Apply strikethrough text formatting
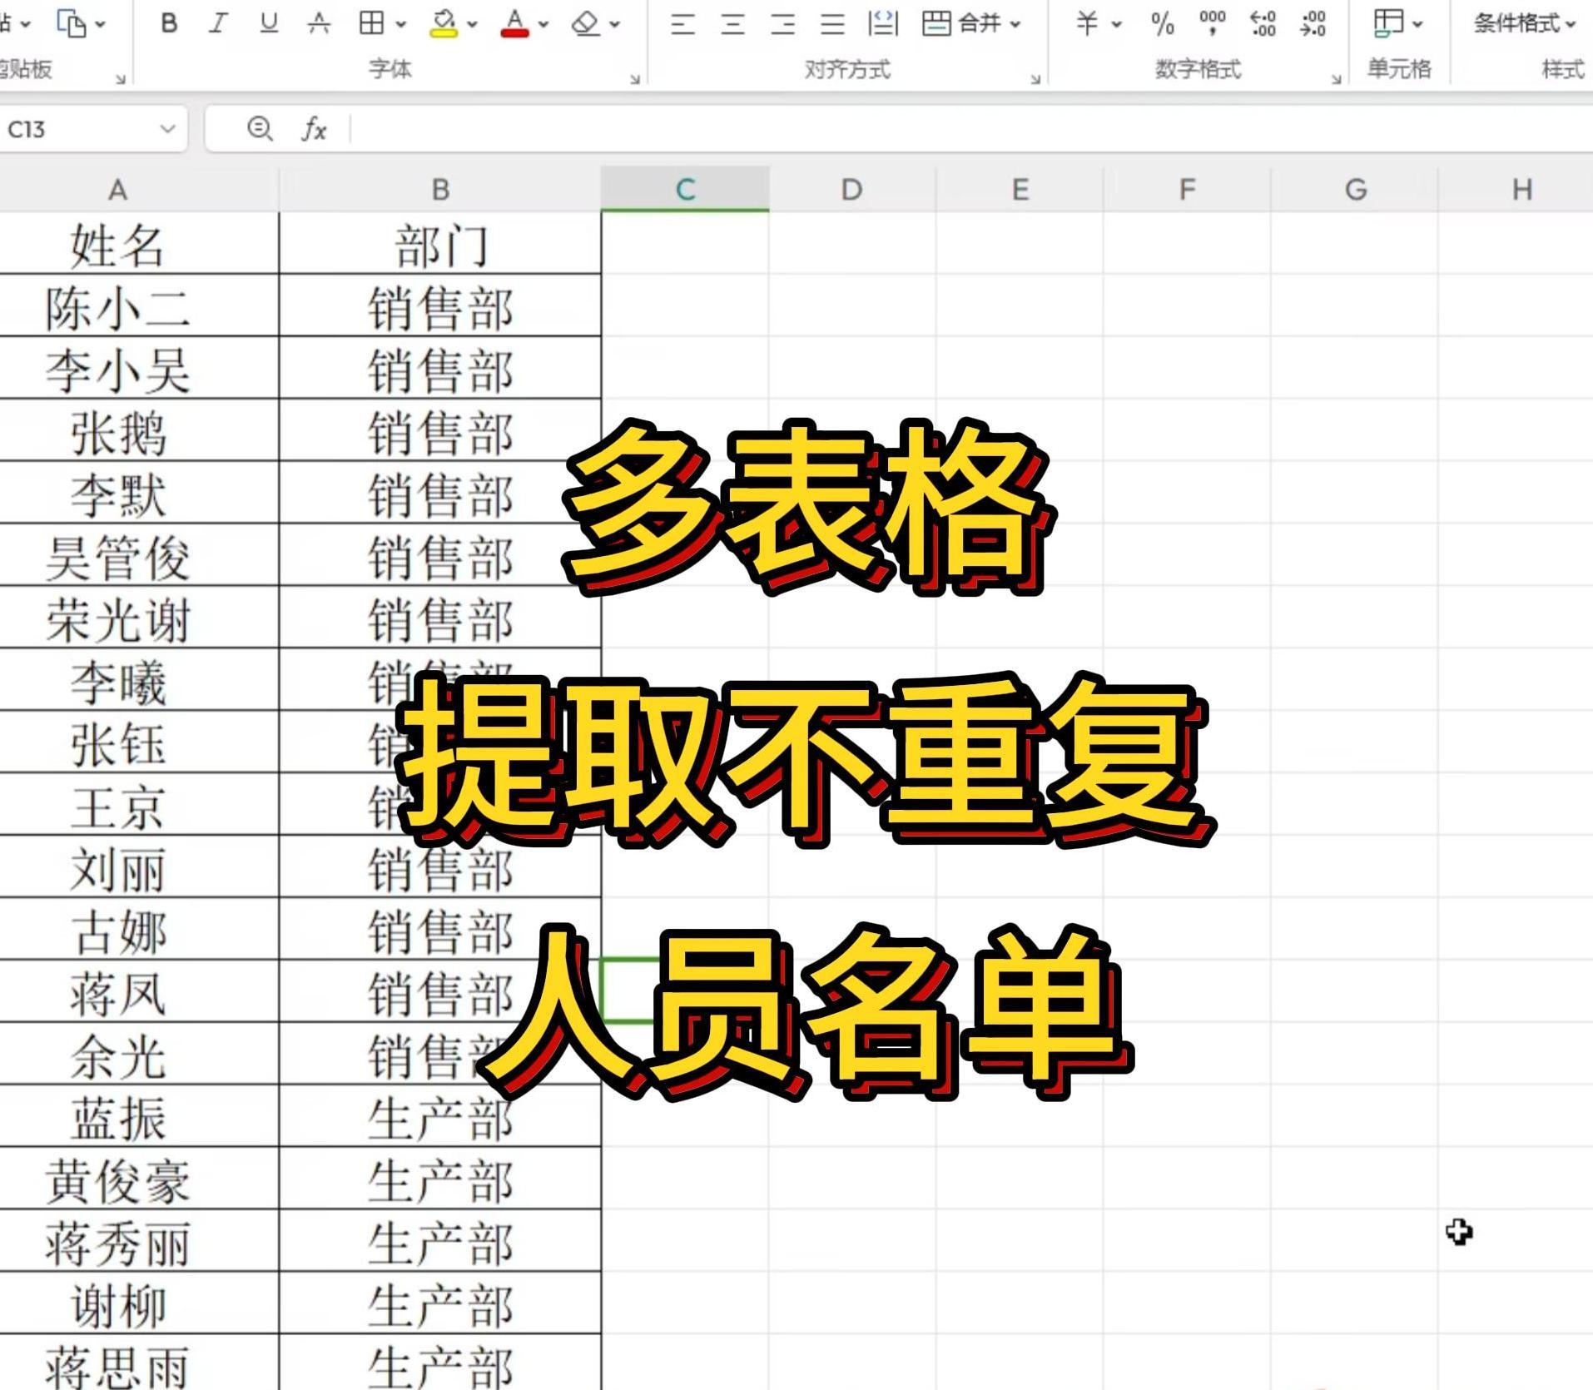The image size is (1593, 1390). click(x=318, y=23)
